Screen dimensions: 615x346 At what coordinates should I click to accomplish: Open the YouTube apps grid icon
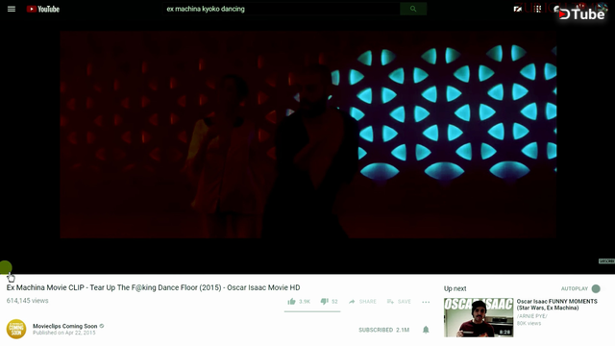pyautogui.click(x=538, y=9)
